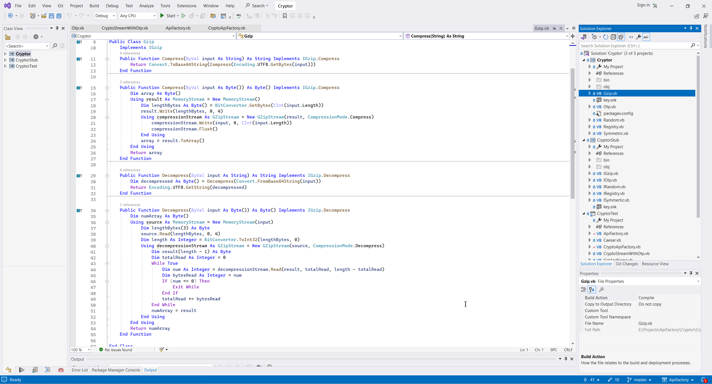Click the Find in Files toolbar icon
The height and width of the screenshot is (384, 712).
213,16
